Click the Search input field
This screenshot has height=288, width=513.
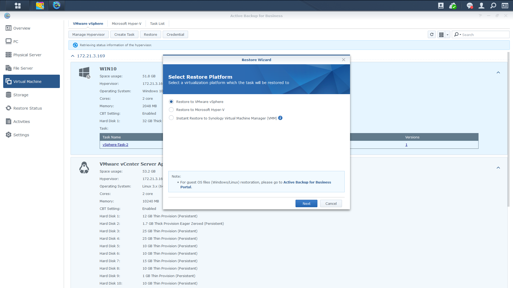pos(484,35)
